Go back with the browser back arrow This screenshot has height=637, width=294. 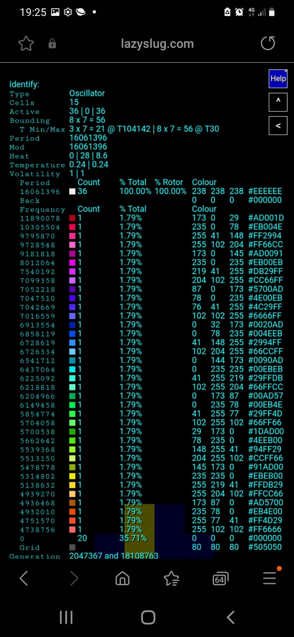pyautogui.click(x=24, y=578)
